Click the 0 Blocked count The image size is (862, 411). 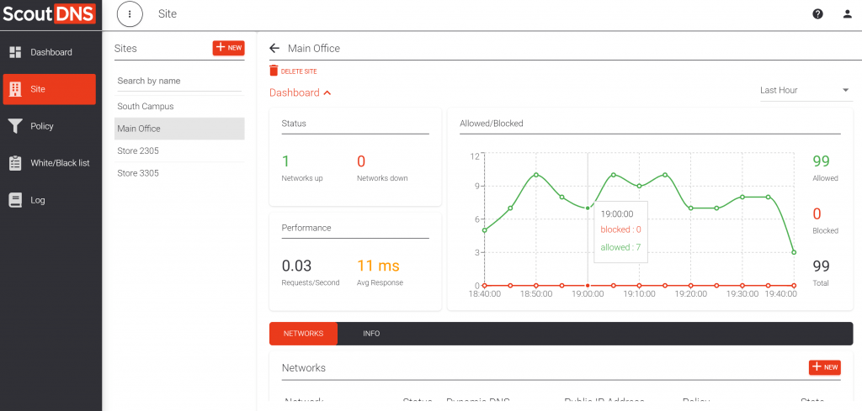click(817, 214)
